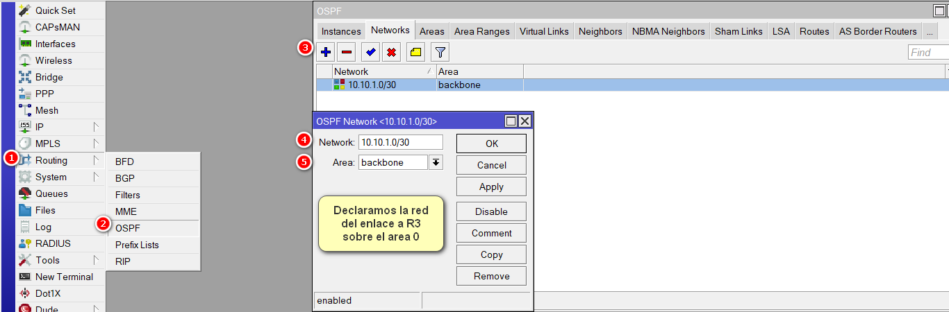Screen dimensions: 949x312
Task: Expand the Area dropdown arrow
Action: point(436,162)
